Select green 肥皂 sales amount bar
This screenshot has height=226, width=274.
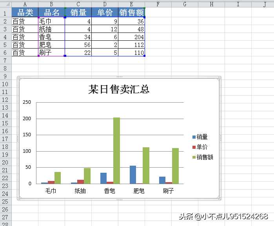(x=146, y=166)
